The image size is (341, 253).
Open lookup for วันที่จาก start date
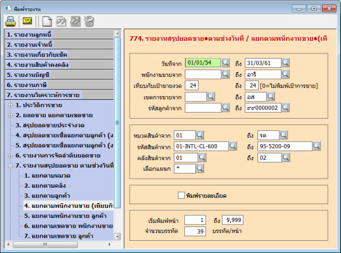[226, 63]
